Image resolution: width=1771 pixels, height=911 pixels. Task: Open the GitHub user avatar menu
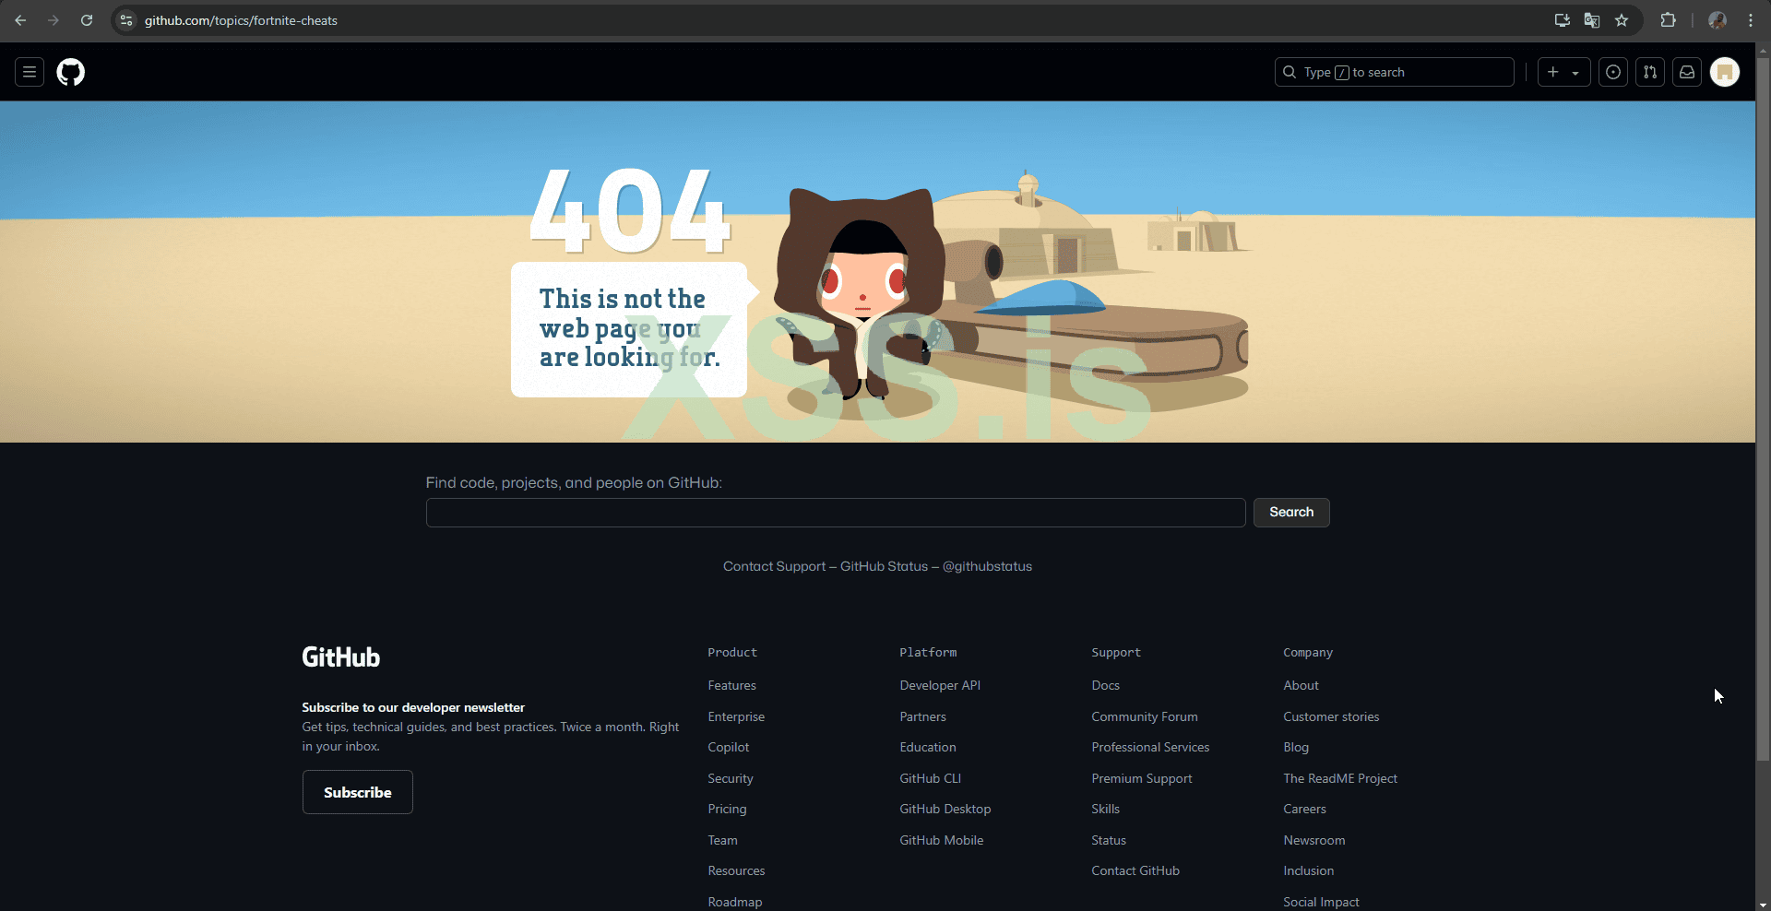[1725, 72]
